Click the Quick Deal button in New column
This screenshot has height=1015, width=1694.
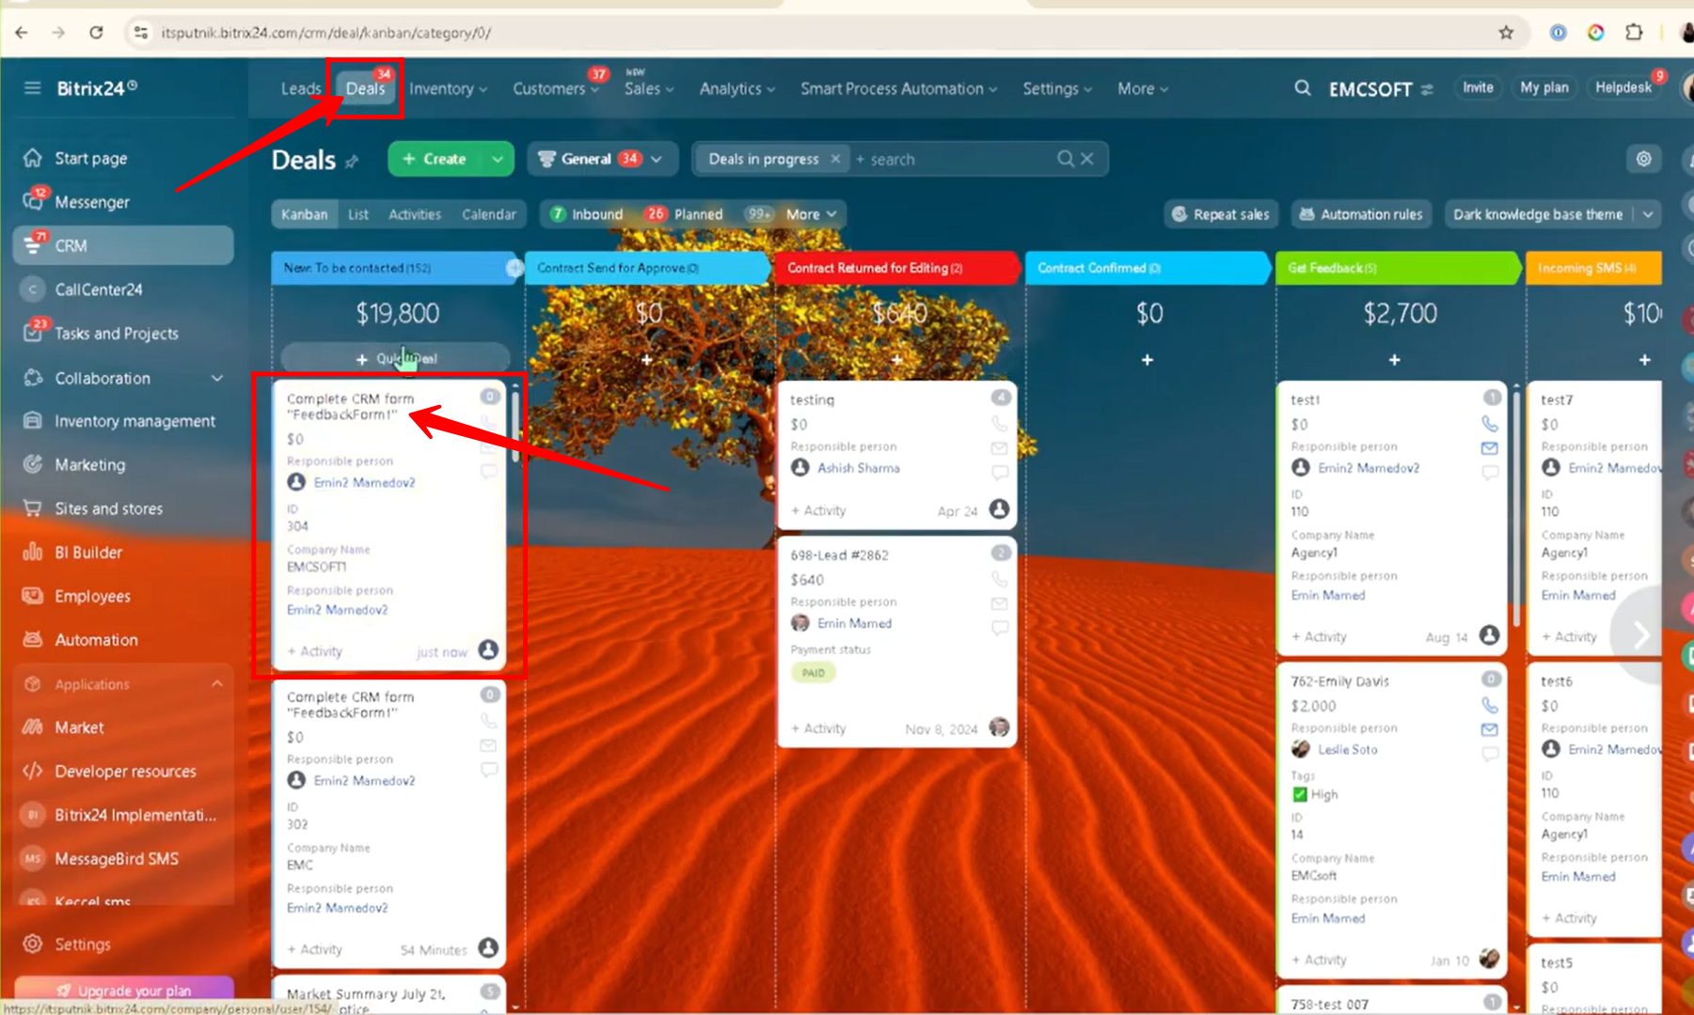pos(395,358)
